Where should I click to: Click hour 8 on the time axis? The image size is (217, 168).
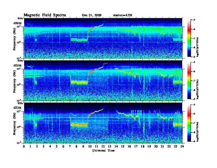click(x=76, y=146)
